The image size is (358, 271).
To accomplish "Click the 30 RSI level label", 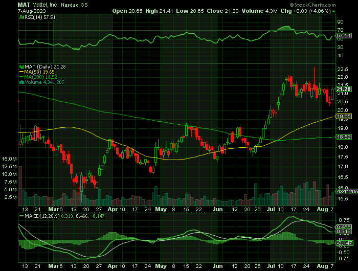I will [x=340, y=47].
